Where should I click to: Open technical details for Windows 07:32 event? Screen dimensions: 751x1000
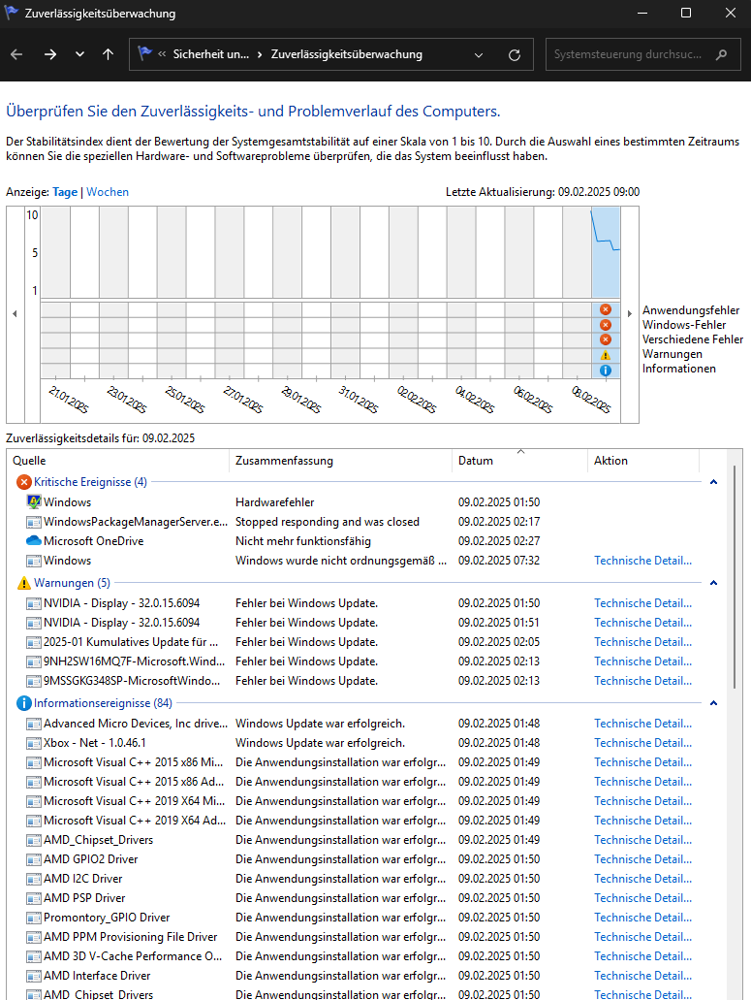click(642, 561)
